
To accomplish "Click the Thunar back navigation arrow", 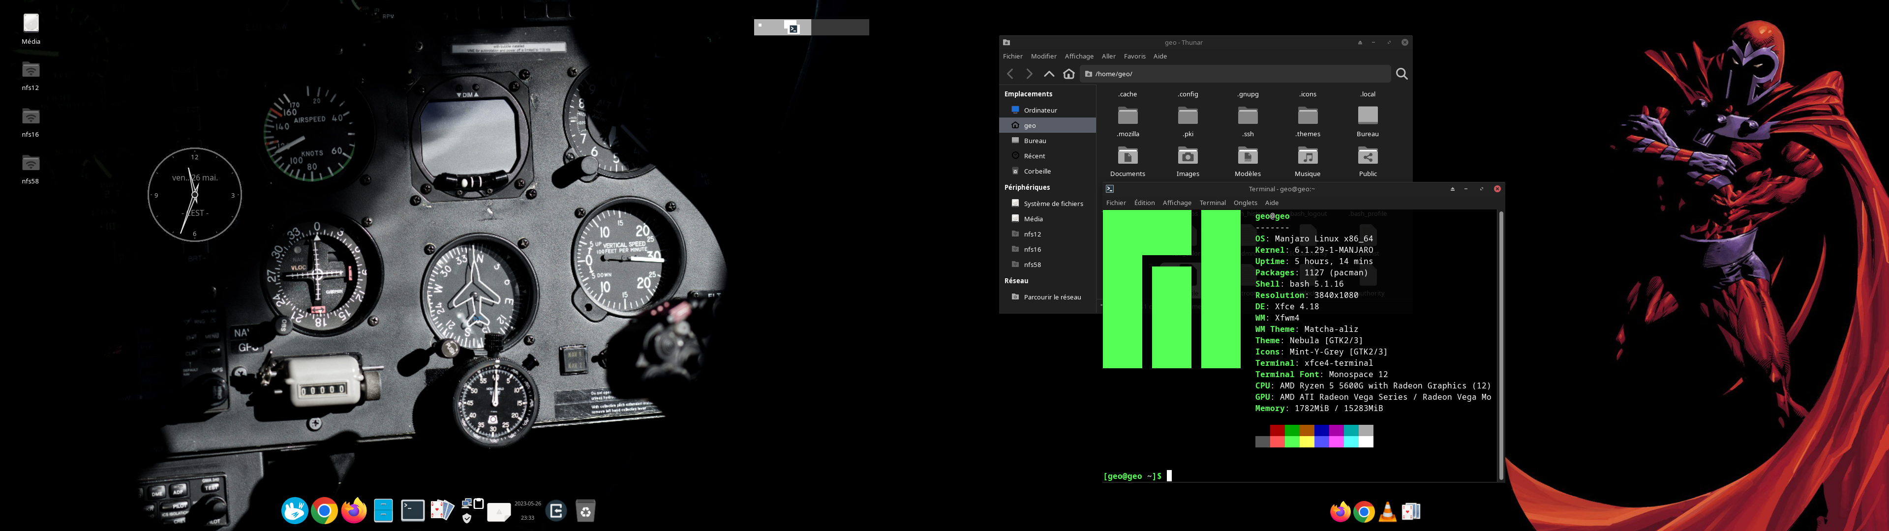I will 1010,74.
